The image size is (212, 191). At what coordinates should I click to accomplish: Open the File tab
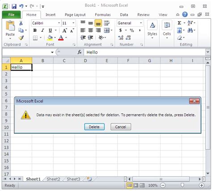point(11,15)
